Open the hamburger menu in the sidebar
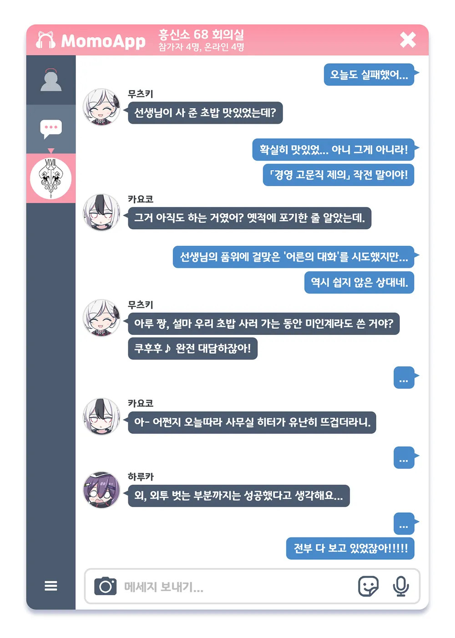Image resolution: width=455 pixels, height=638 pixels. point(51,586)
